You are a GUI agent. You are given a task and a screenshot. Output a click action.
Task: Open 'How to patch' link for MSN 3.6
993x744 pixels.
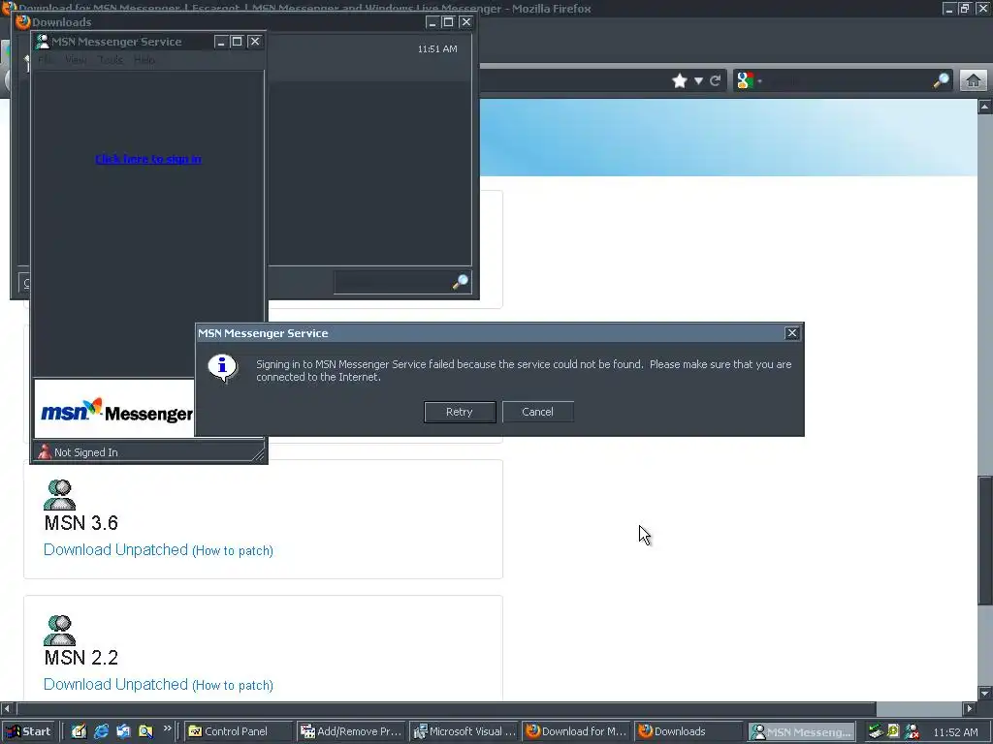tap(233, 550)
